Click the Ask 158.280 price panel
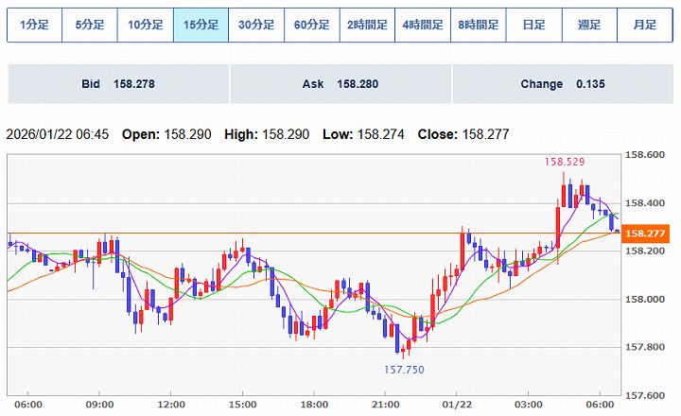 [x=340, y=84]
